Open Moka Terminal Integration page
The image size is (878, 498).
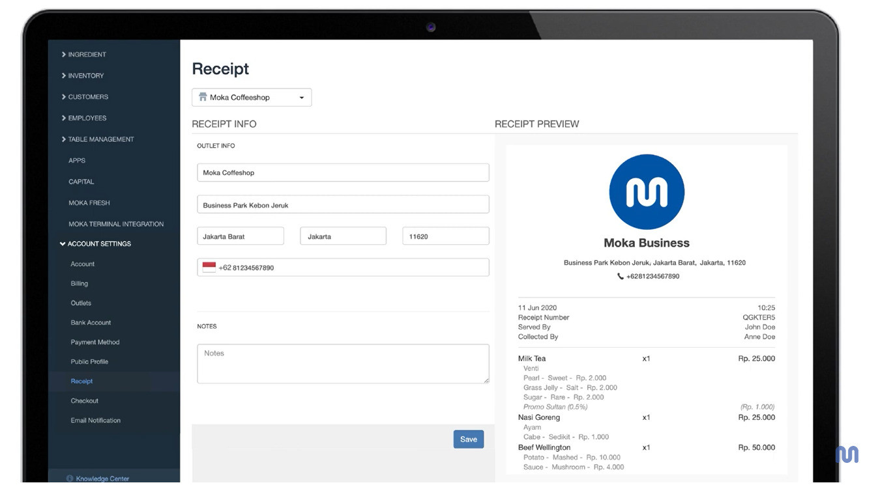116,224
